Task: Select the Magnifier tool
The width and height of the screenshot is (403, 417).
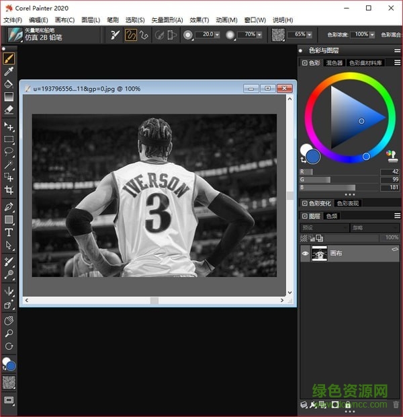Action: point(9,334)
